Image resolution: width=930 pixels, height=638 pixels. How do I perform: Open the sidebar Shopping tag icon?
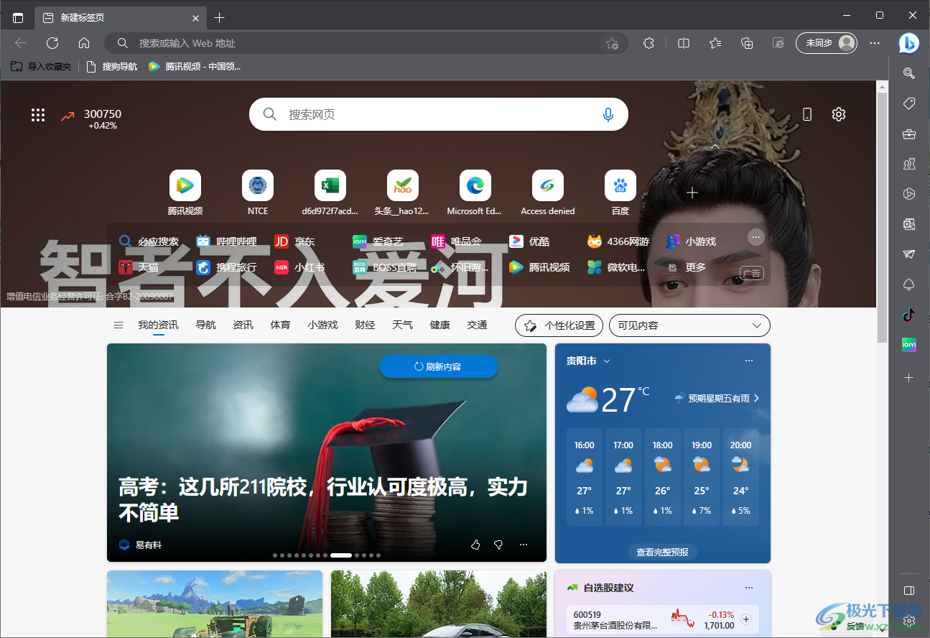(908, 103)
